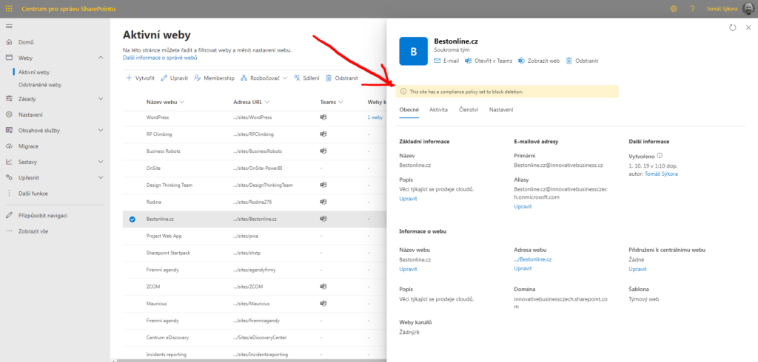Viewport: 758px width, 362px height.
Task: Click info icon next to Vytvořeno
Action: pyautogui.click(x=660, y=156)
